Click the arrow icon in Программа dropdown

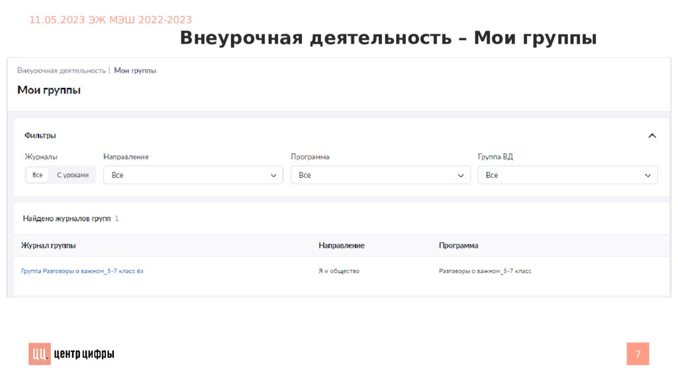click(x=461, y=175)
